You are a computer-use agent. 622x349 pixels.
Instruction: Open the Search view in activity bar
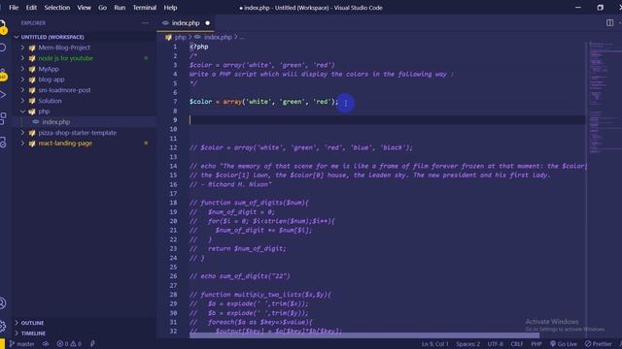coord(2,48)
